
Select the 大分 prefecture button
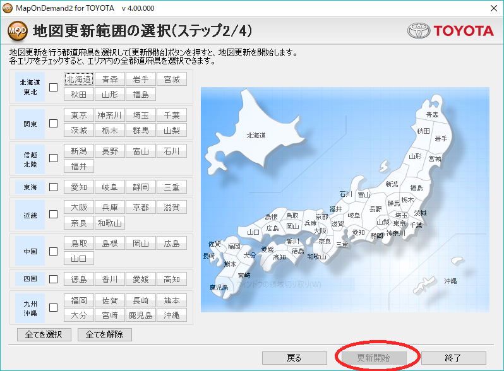coord(79,315)
